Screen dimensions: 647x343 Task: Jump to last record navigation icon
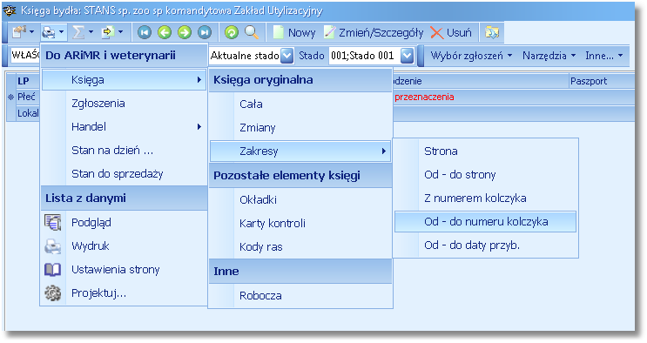205,32
